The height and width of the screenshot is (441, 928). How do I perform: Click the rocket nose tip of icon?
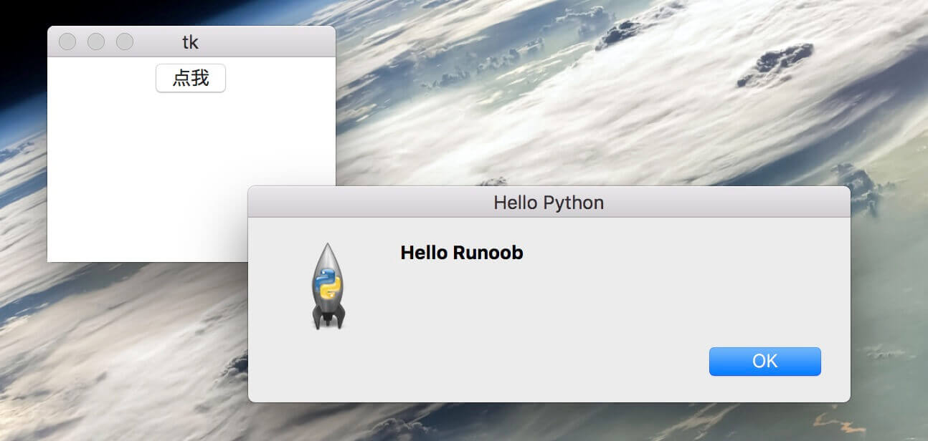click(328, 247)
